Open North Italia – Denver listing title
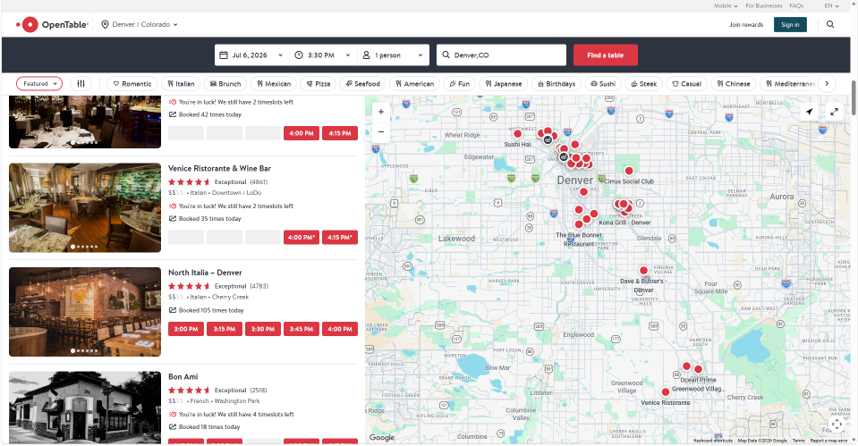Image resolution: width=858 pixels, height=446 pixels. coord(205,273)
